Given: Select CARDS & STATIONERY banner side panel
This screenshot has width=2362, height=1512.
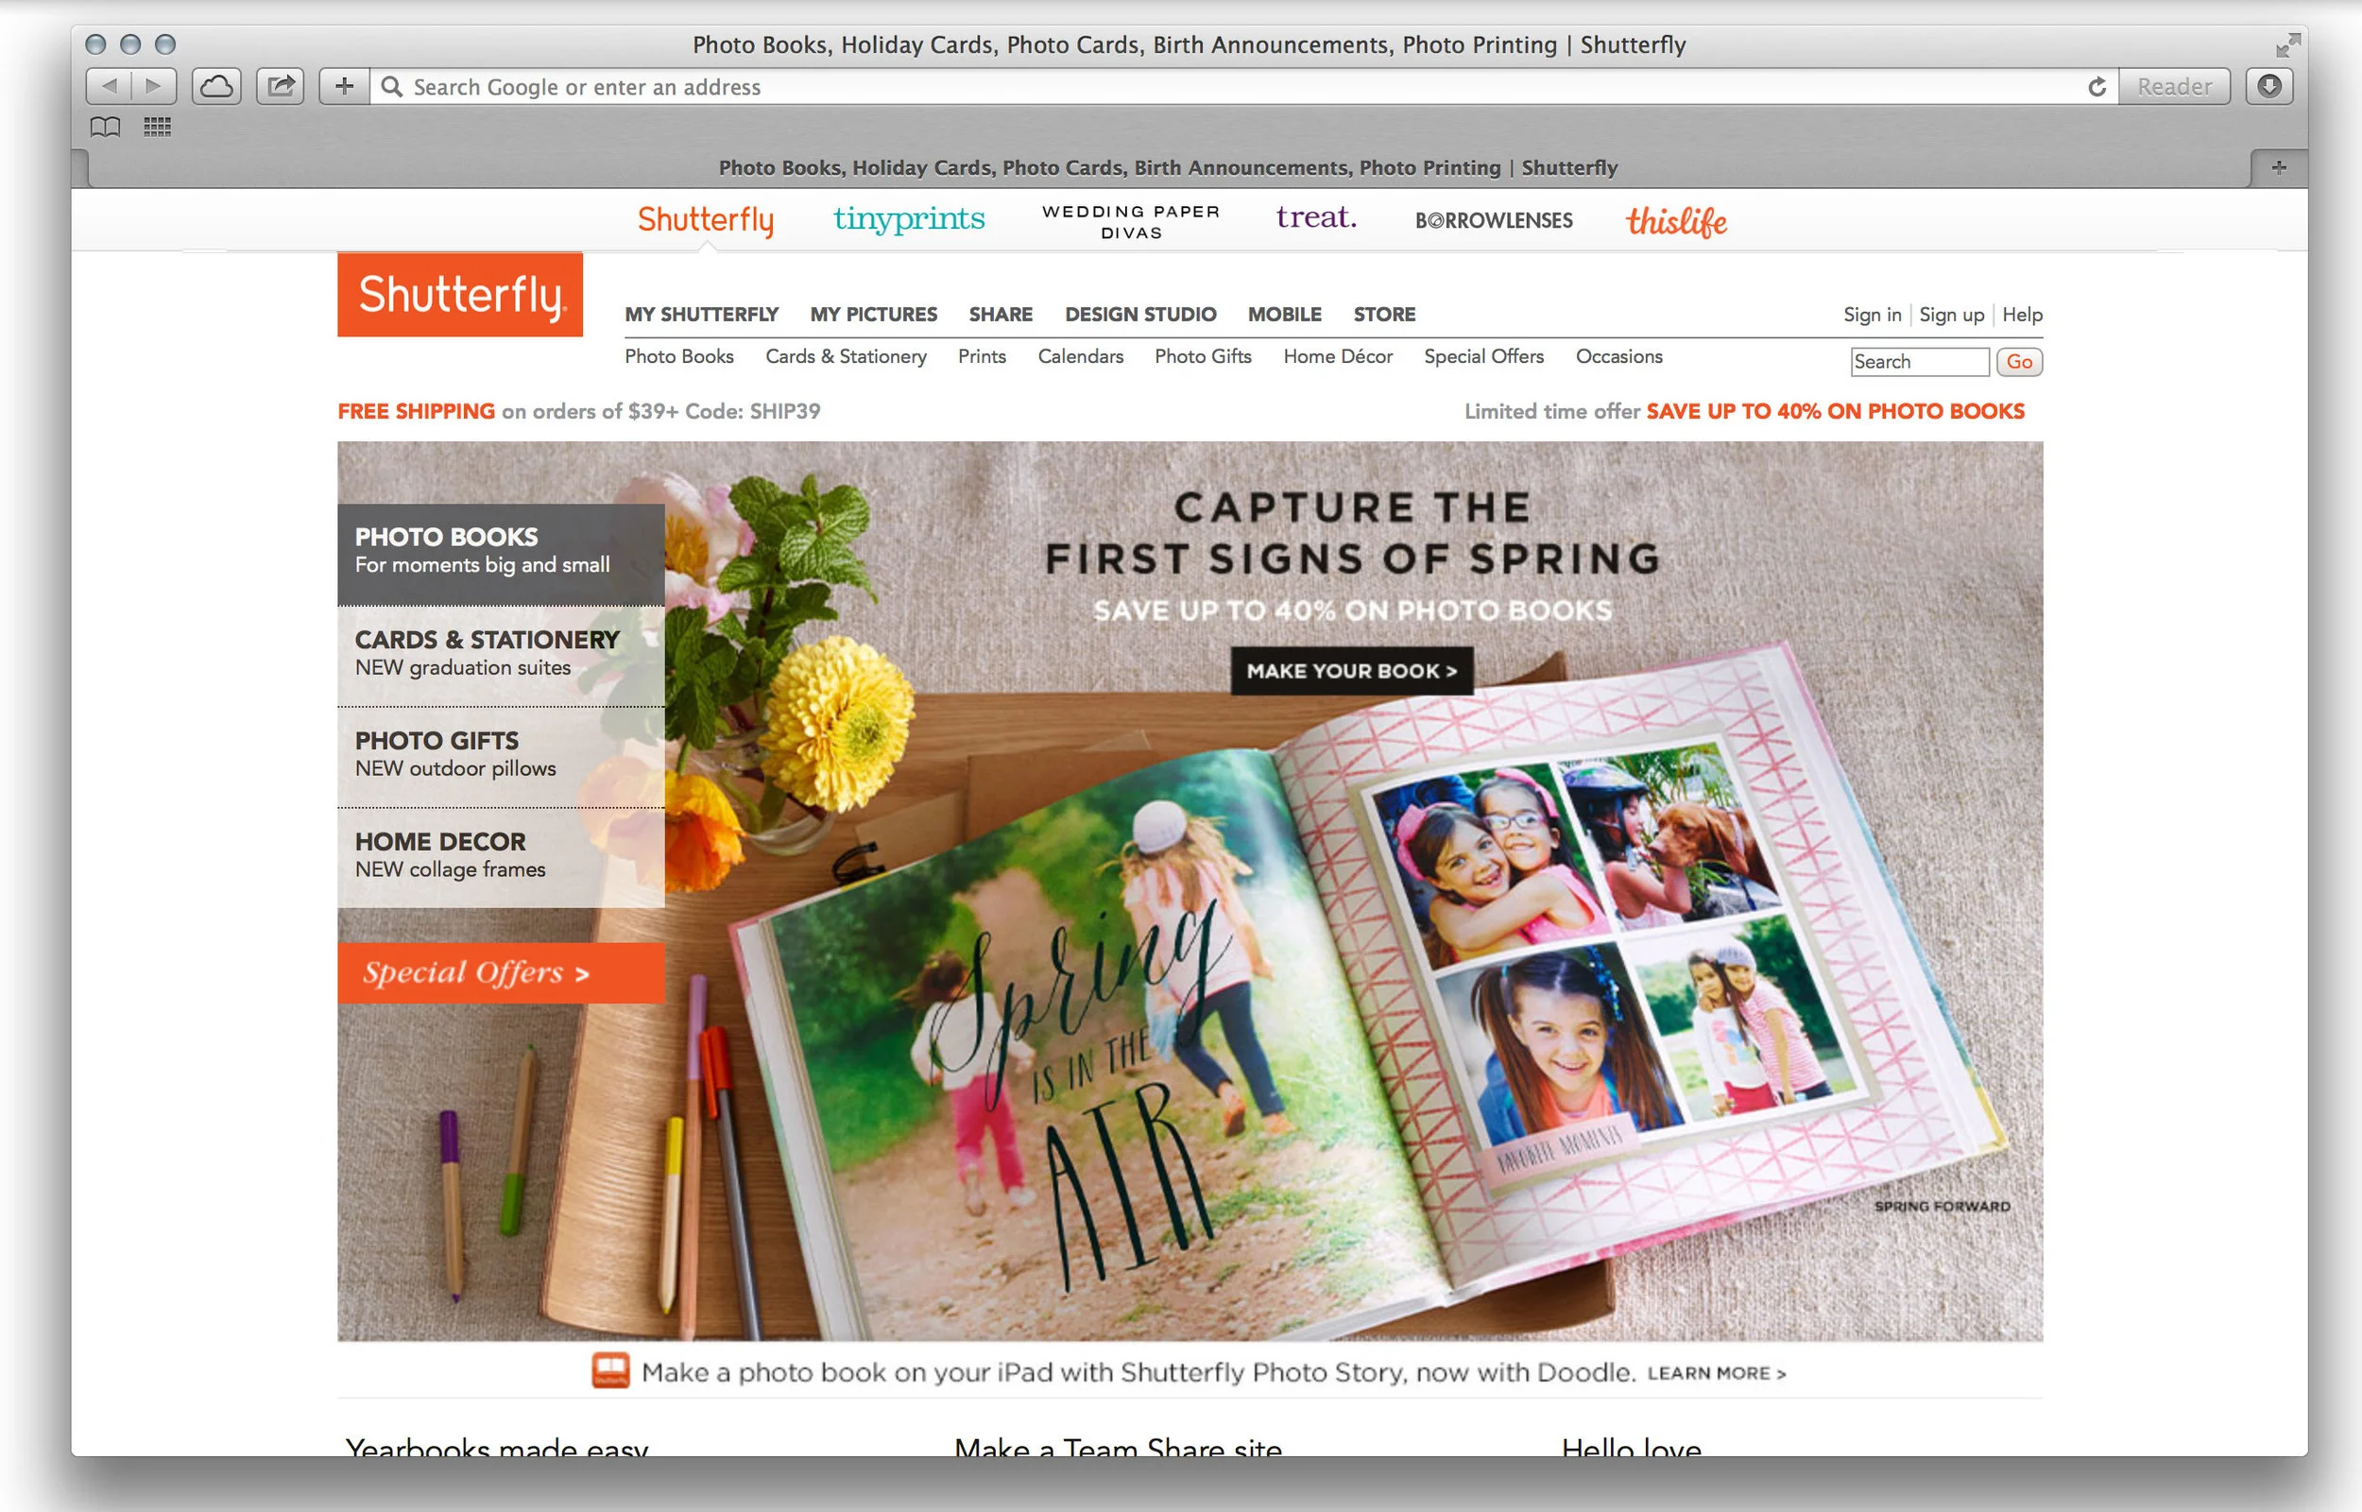Looking at the screenshot, I should [501, 656].
